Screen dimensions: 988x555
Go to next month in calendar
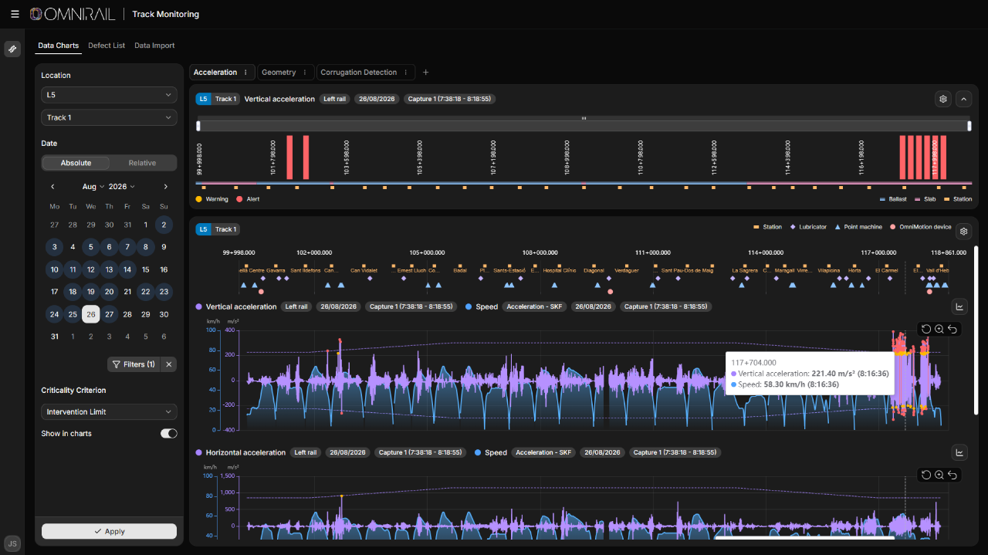[x=165, y=187]
